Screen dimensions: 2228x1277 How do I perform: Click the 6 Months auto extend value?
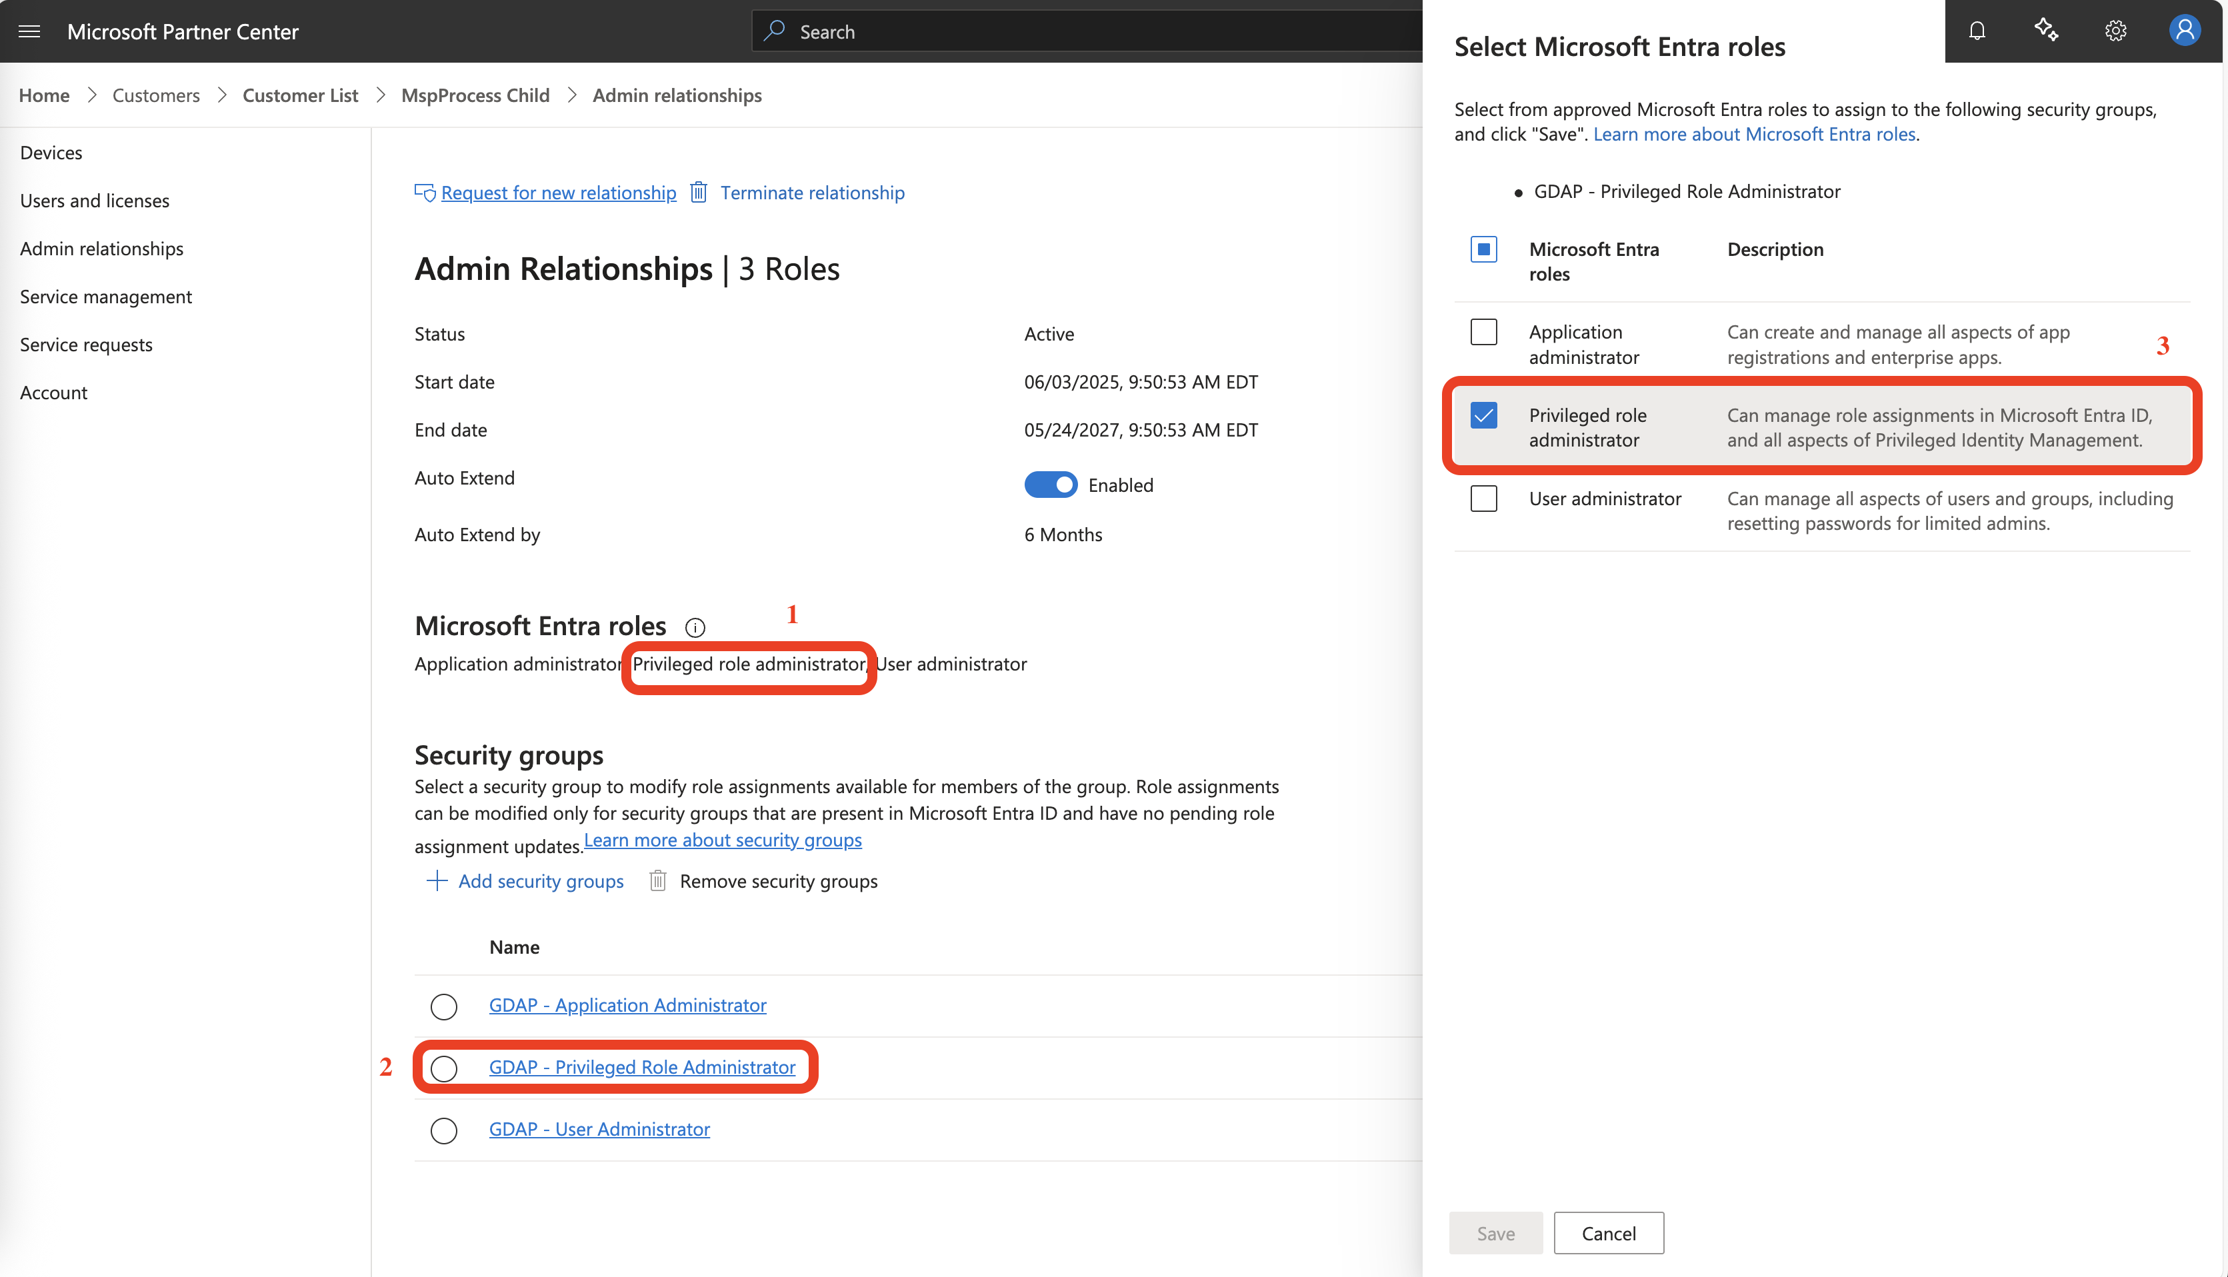coord(1063,534)
